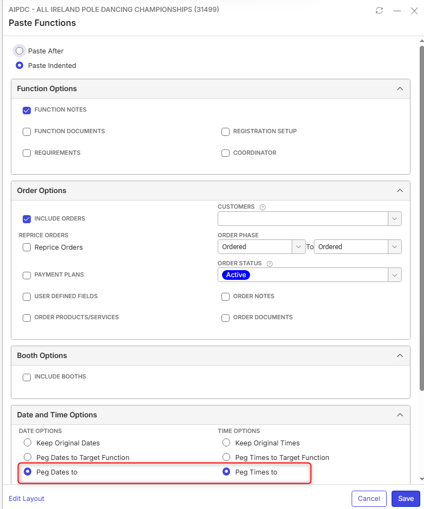The width and height of the screenshot is (424, 509).
Task: Open the Order Phase from dropdown
Action: [299, 247]
